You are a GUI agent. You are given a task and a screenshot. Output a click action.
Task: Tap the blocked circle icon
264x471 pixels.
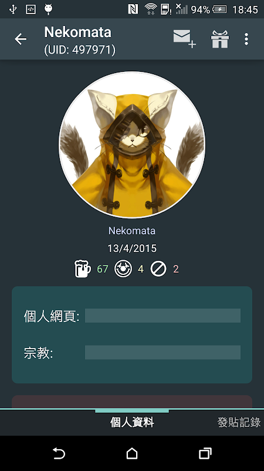click(158, 269)
